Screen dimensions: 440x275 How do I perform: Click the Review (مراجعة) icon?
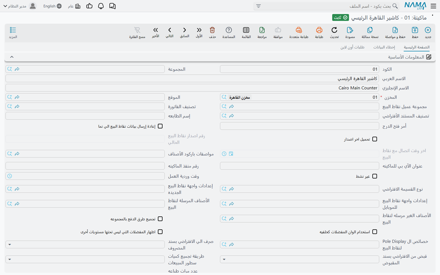coord(262,30)
